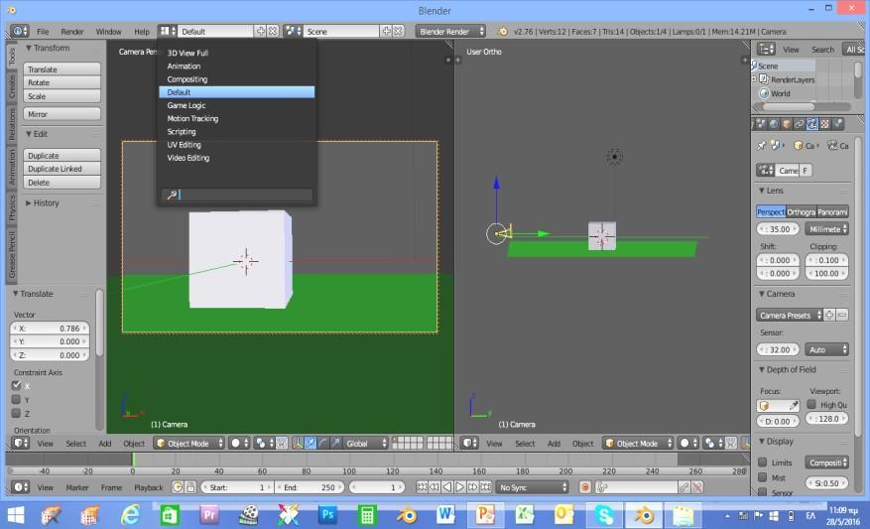Open Global orientation dropdown

click(366, 444)
